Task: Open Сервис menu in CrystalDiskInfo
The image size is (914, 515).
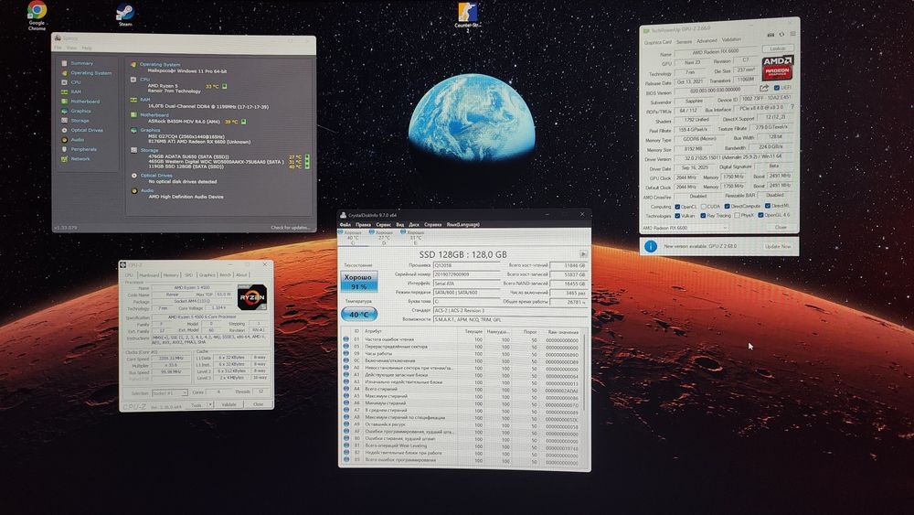Action: [384, 224]
